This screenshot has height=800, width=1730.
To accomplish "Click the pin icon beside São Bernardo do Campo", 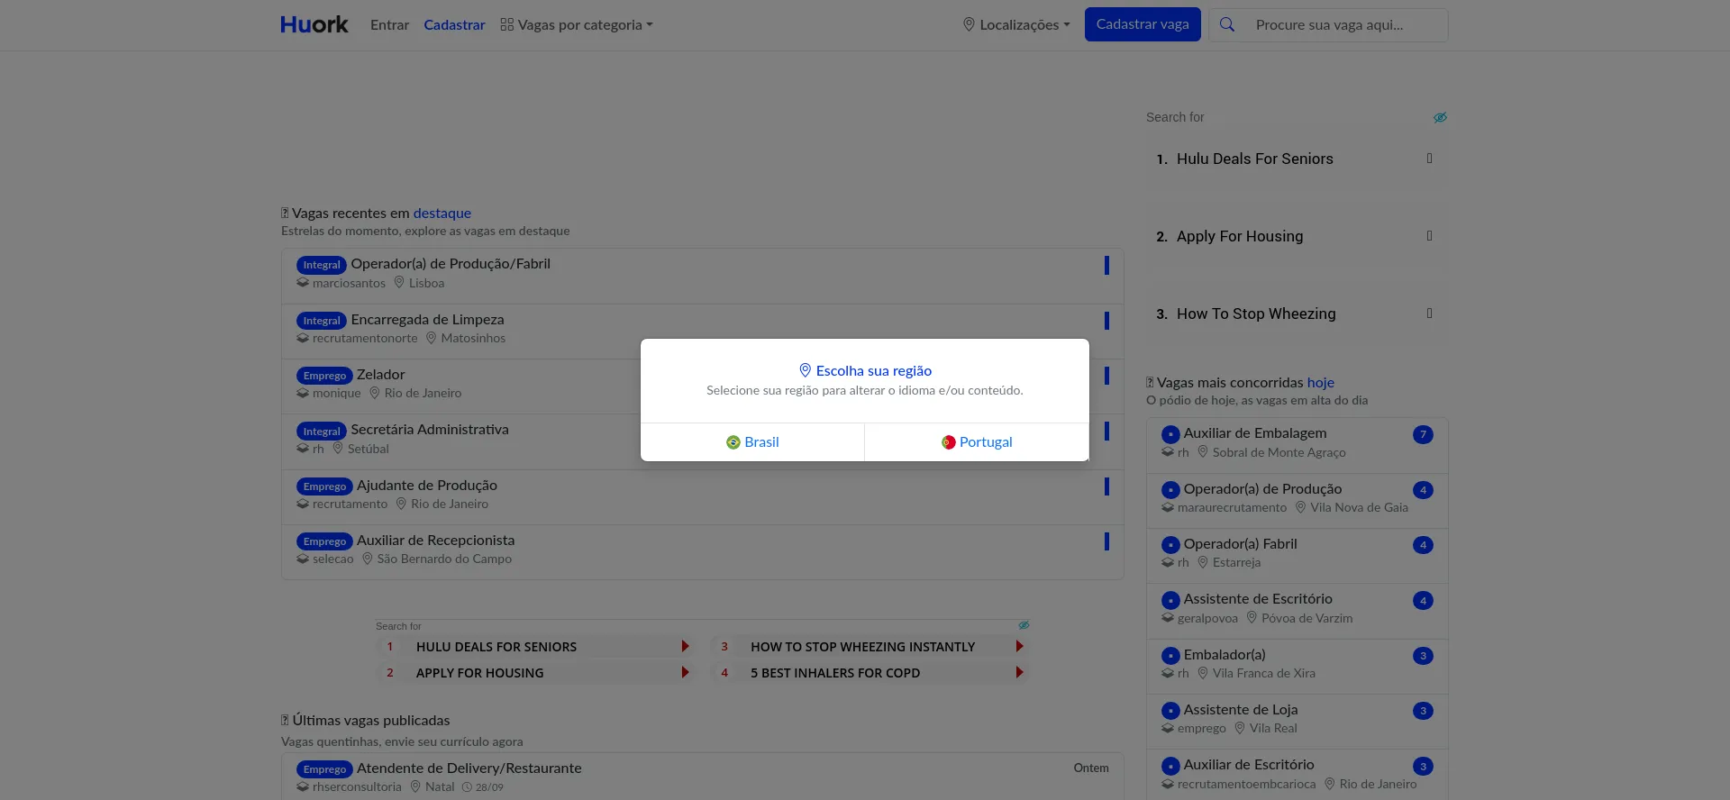I will [x=368, y=559].
